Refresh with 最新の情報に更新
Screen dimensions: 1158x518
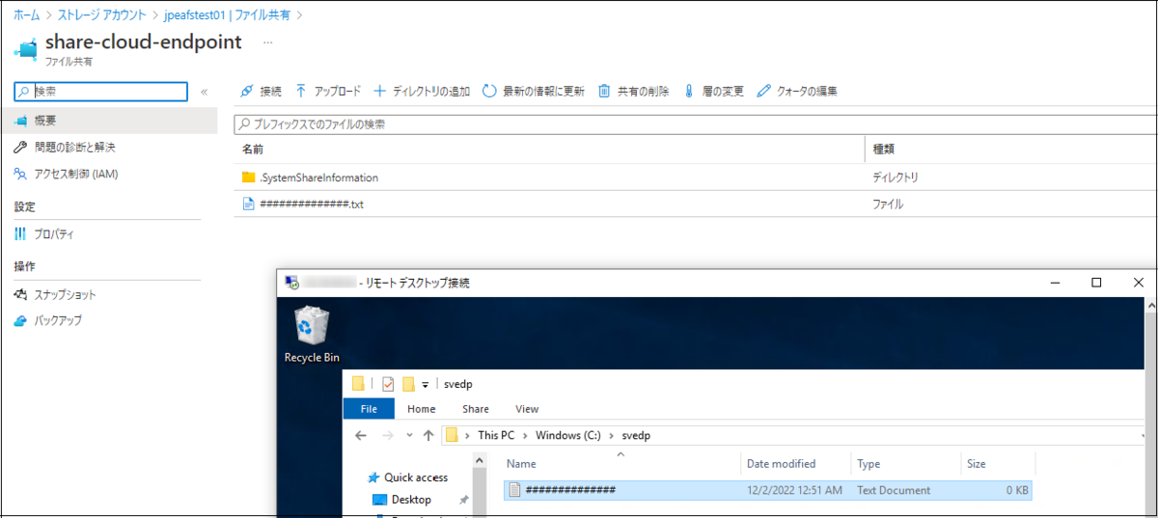click(534, 91)
